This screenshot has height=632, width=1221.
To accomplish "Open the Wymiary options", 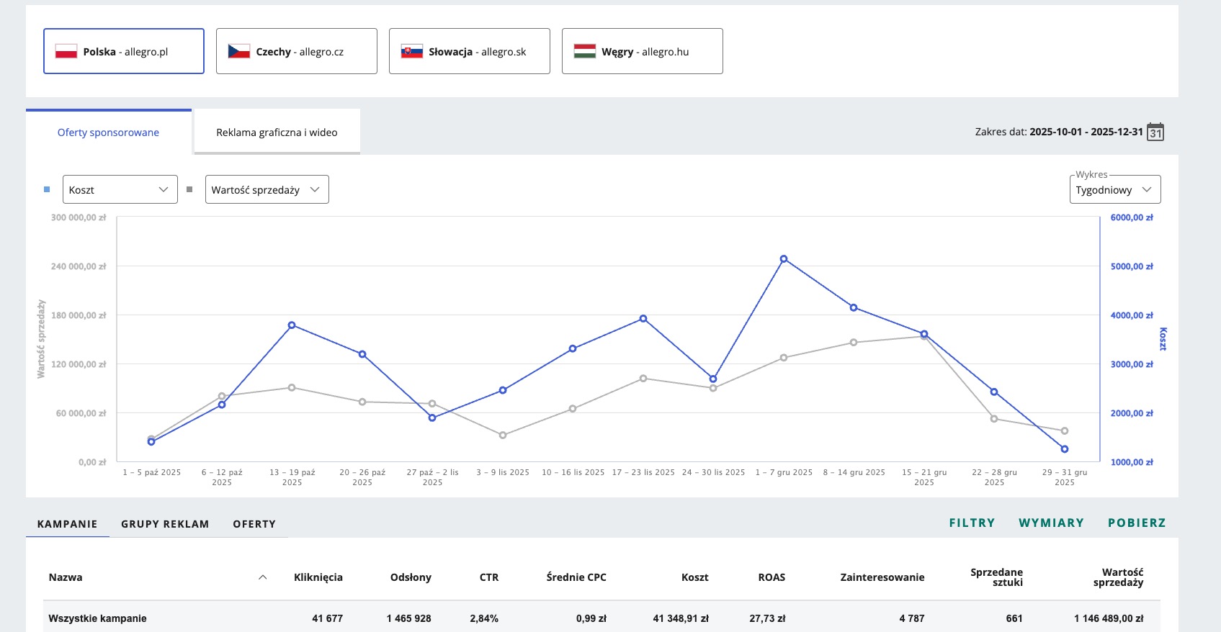I will click(1051, 523).
